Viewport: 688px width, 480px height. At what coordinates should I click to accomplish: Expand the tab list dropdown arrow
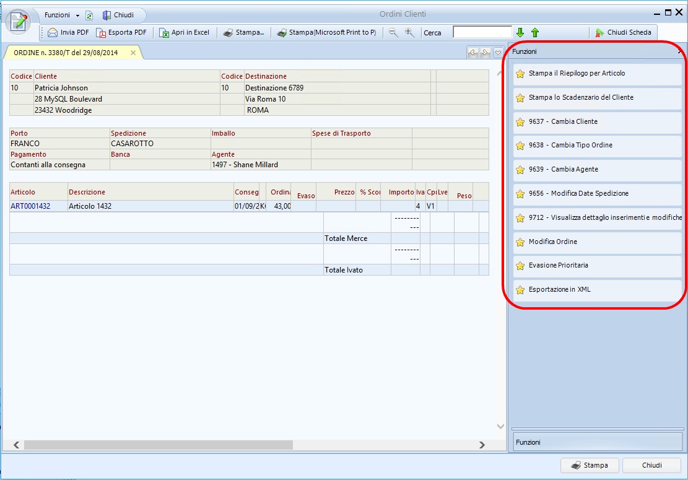[498, 53]
